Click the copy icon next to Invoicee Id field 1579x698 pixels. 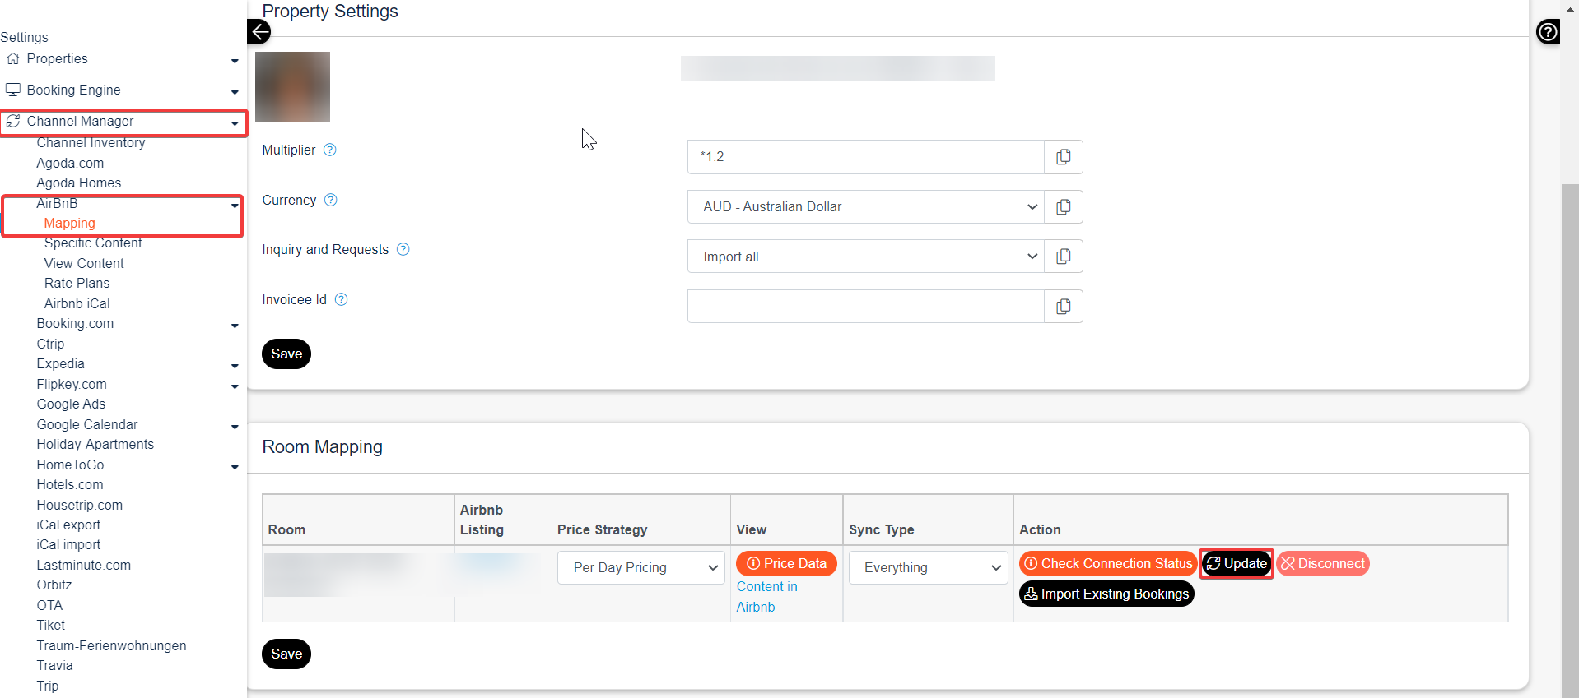(x=1064, y=307)
